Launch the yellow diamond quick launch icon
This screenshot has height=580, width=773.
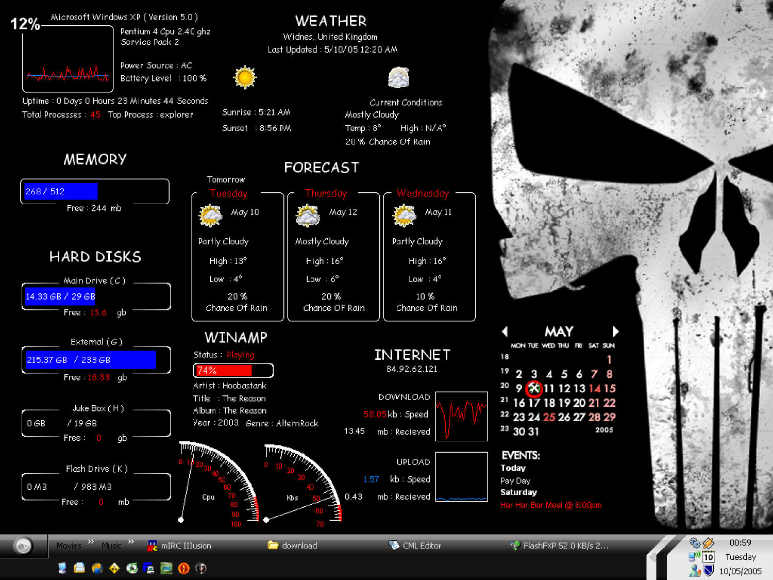114,568
